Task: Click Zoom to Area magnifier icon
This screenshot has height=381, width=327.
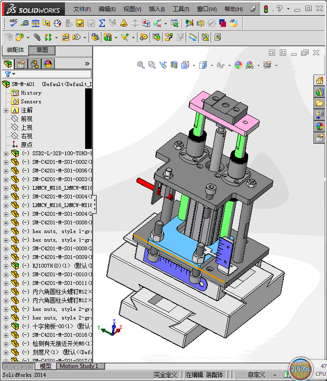Action: click(151, 65)
